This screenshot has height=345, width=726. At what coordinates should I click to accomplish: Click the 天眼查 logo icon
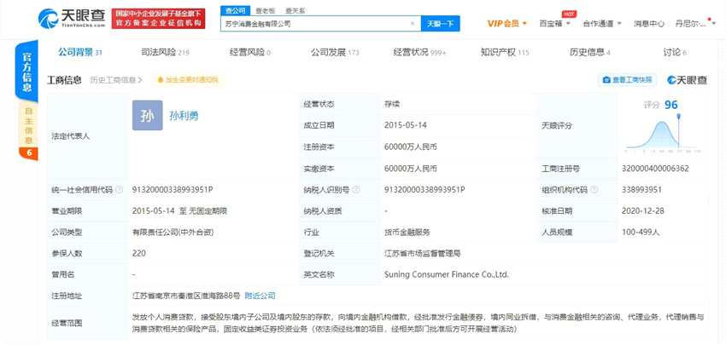click(48, 18)
